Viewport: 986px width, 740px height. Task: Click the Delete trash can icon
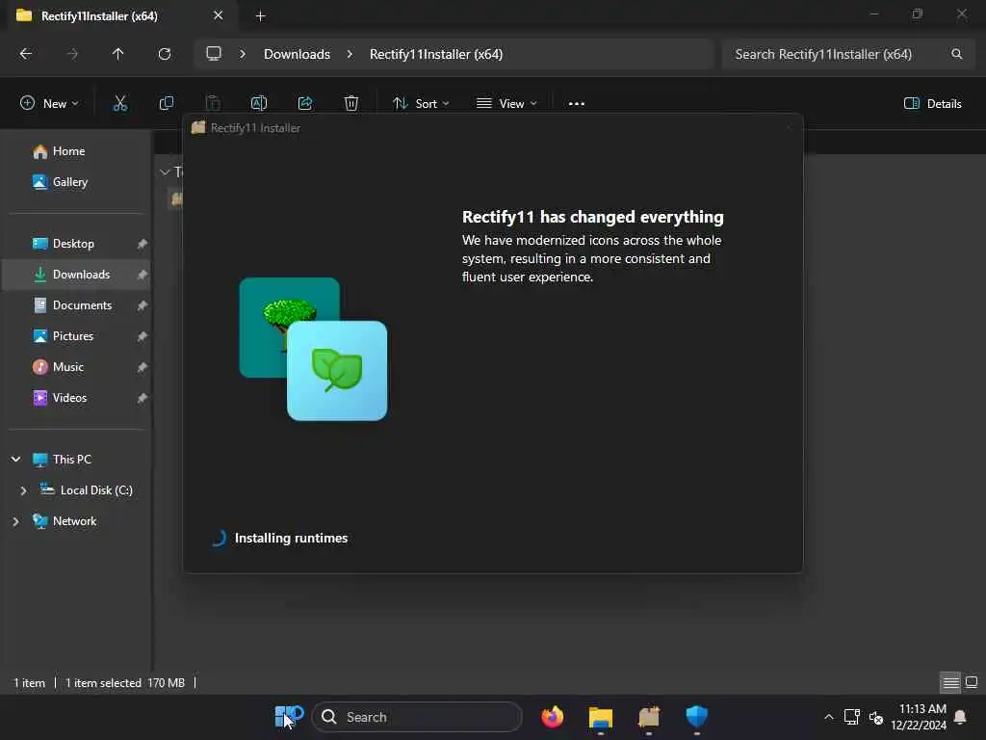(350, 103)
